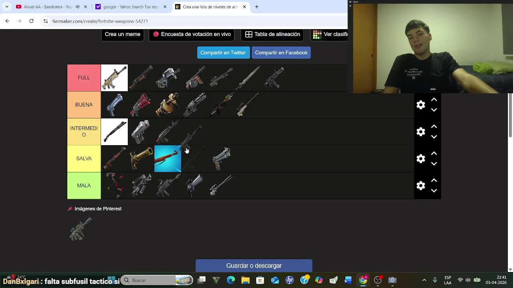Select the sword weapon in FULL tier
513x288 pixels.
(248, 78)
